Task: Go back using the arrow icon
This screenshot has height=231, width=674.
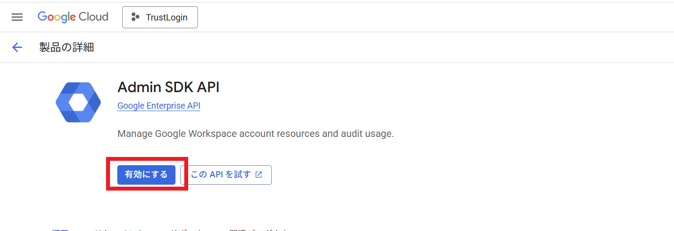Action: tap(17, 47)
